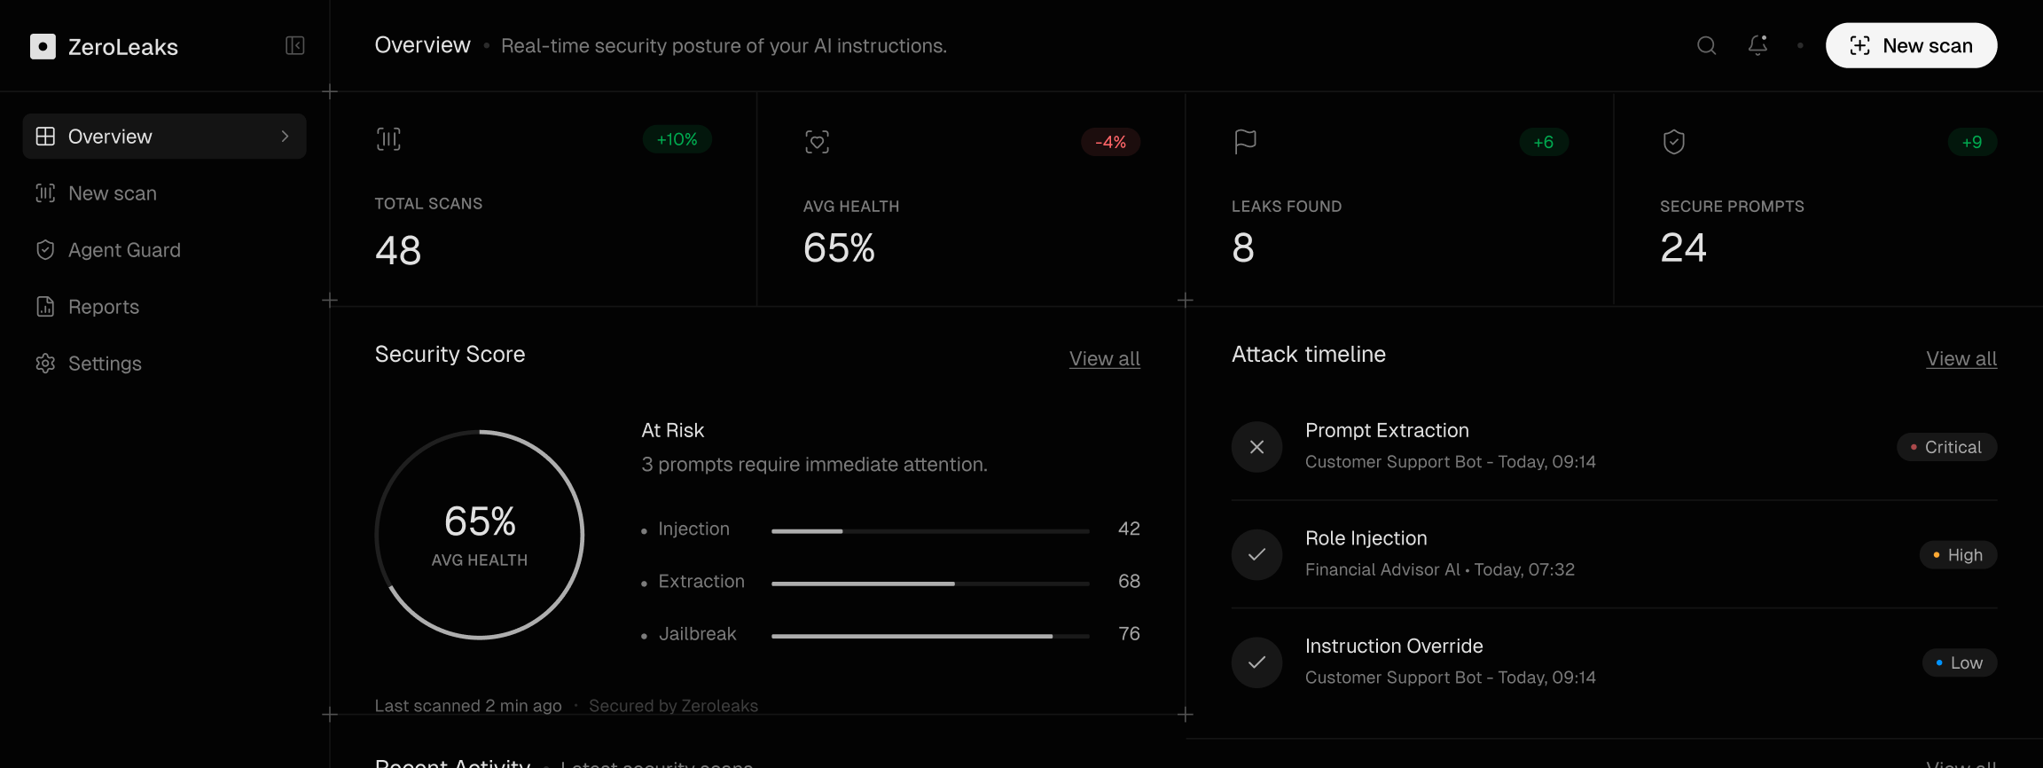Click Financial Advisor AI timestamp text
Viewport: 2043px width, 768px height.
coord(1440,569)
